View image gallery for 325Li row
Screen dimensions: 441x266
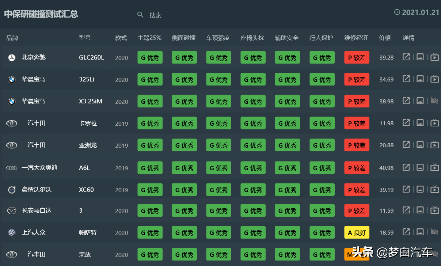click(420, 79)
